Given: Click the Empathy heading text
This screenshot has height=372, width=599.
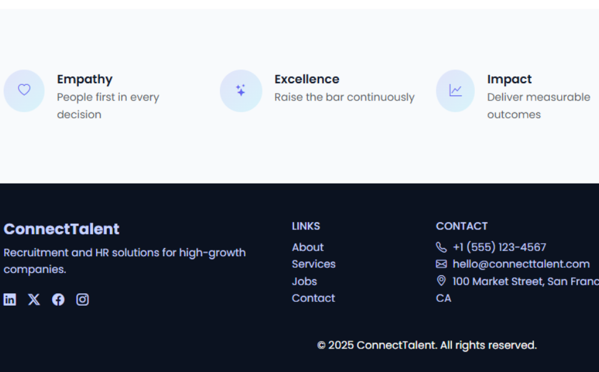Looking at the screenshot, I should (84, 79).
